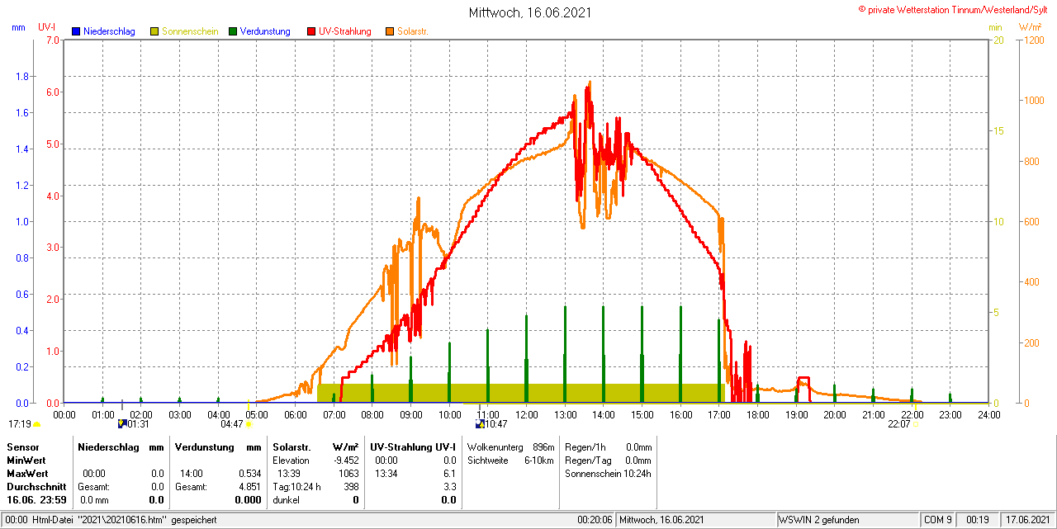
Task: Select the Sonnenschein legend label
Action: (190, 31)
